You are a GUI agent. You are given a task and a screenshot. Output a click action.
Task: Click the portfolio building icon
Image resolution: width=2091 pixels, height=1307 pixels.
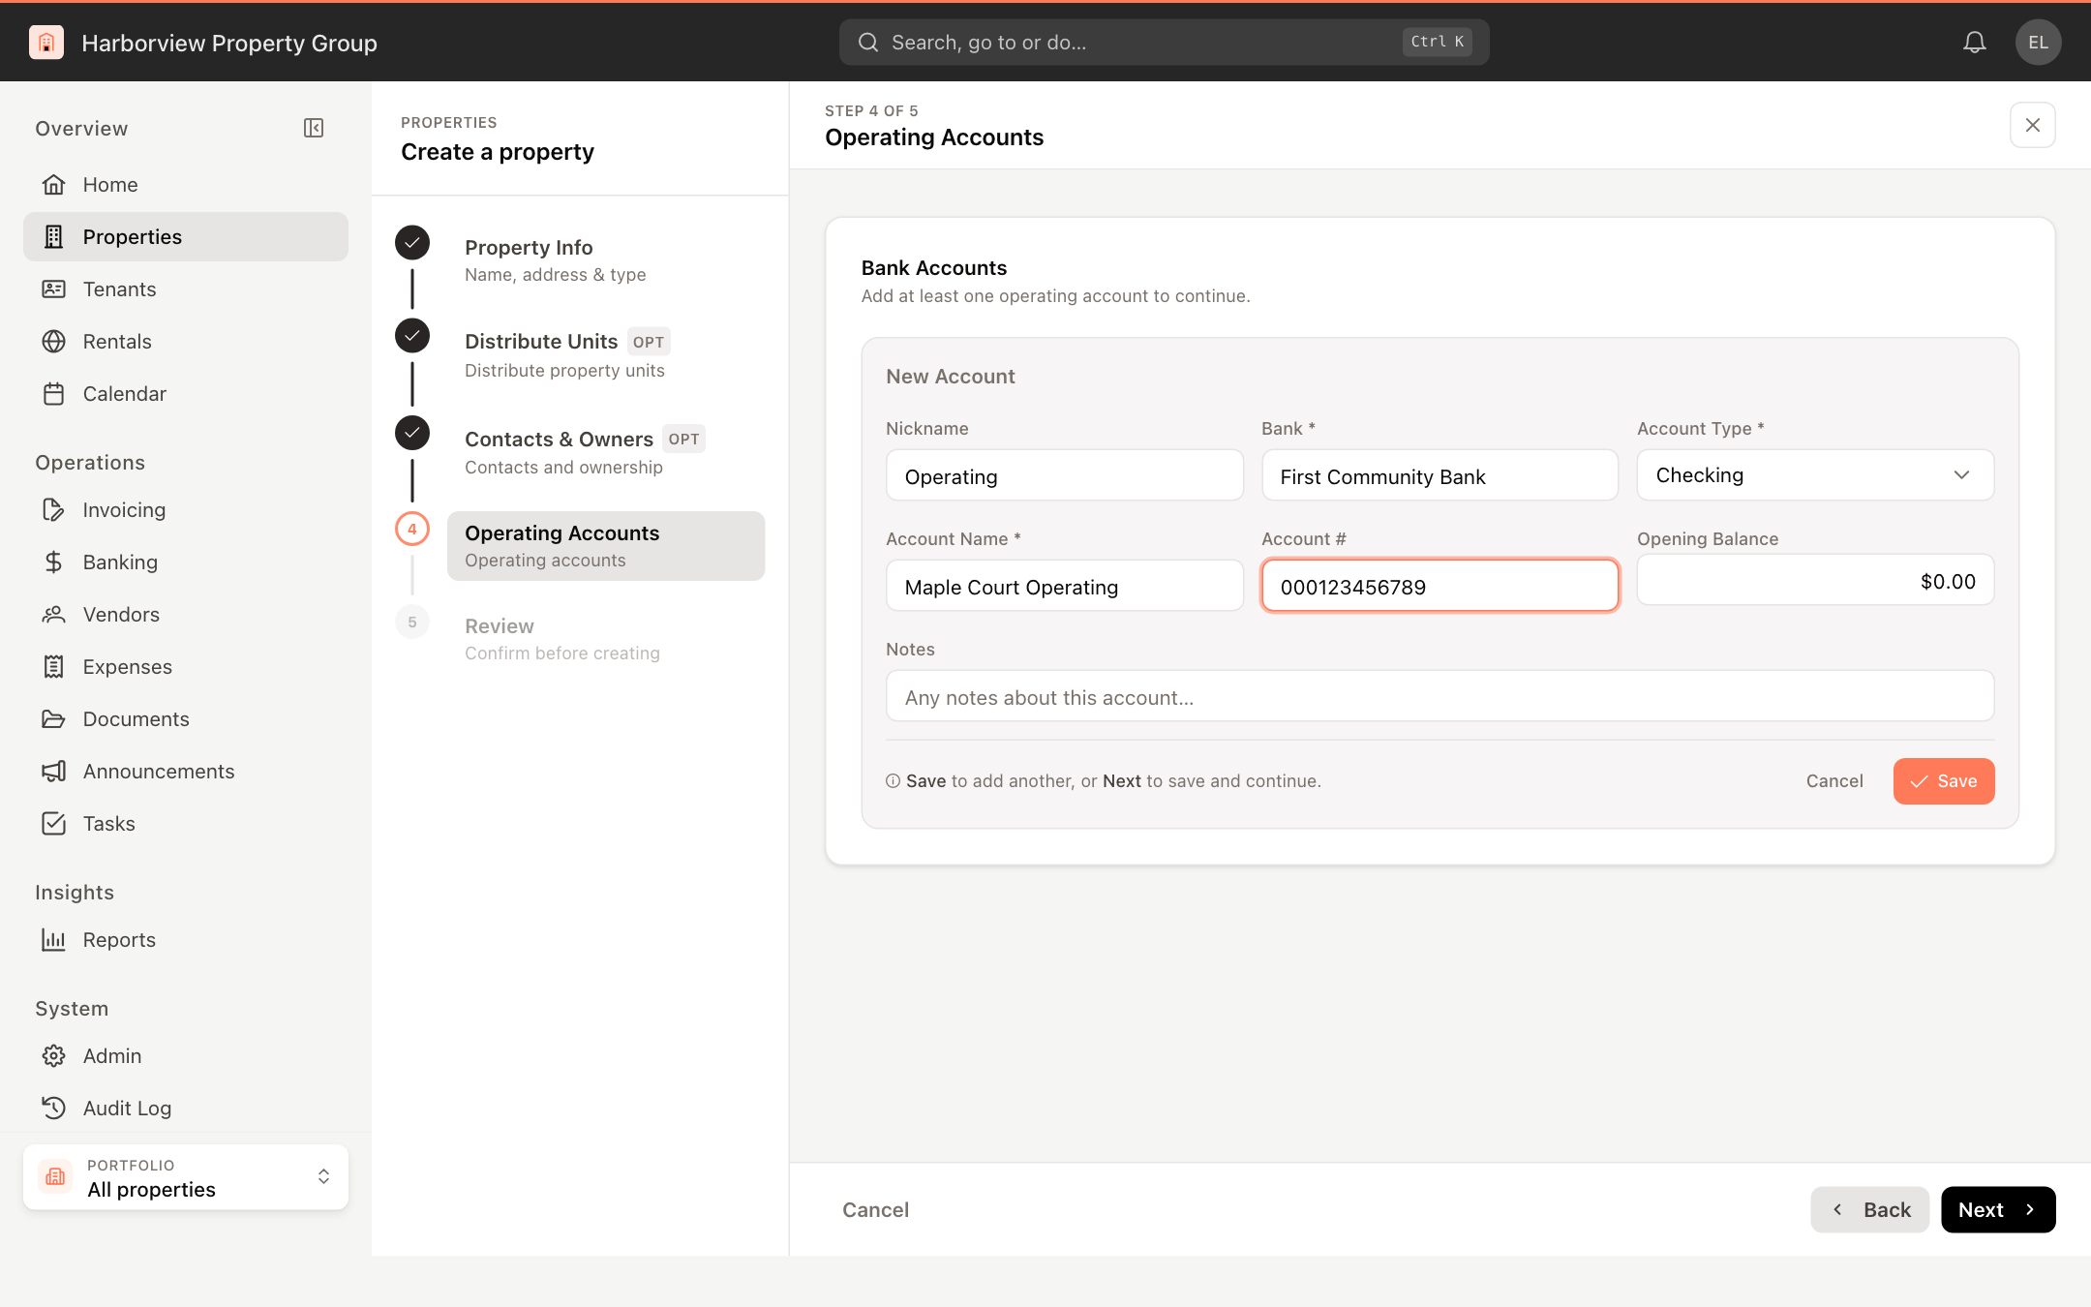(55, 1176)
